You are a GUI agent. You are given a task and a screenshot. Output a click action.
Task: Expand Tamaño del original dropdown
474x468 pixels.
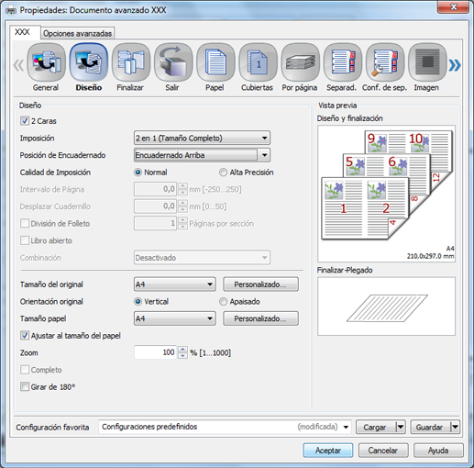tap(175, 284)
